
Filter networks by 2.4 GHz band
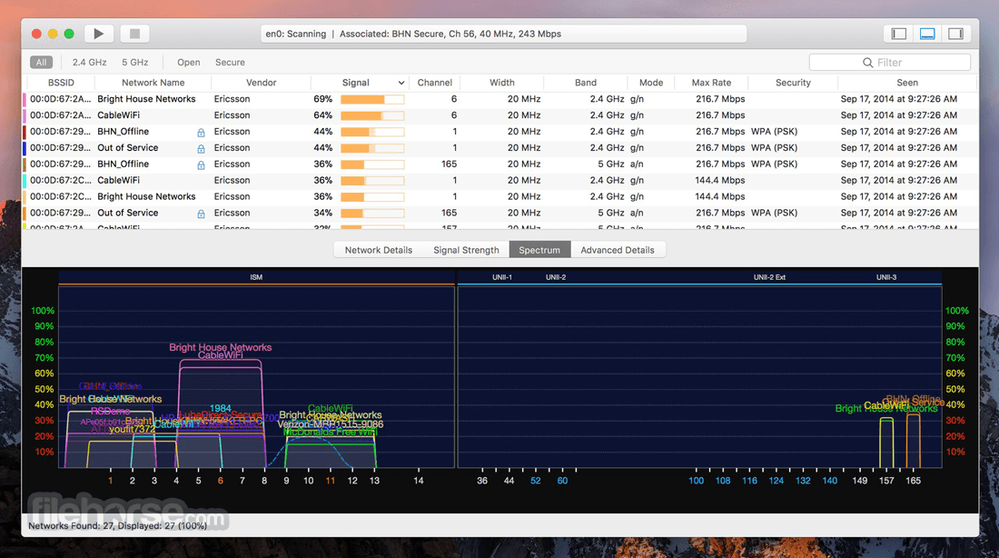tap(89, 63)
